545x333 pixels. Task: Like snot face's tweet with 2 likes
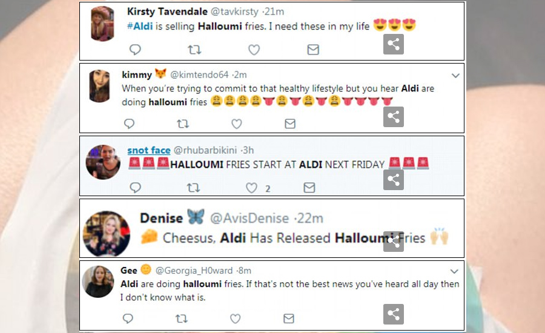tap(252, 188)
